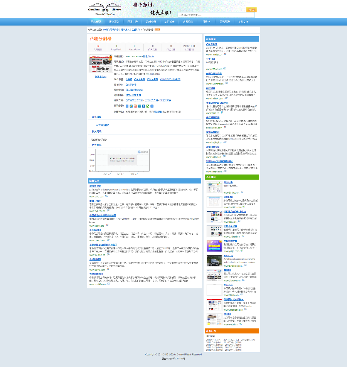Open the Whois lookup link beside the domain
This screenshot has height=367, width=347.
click(x=148, y=56)
